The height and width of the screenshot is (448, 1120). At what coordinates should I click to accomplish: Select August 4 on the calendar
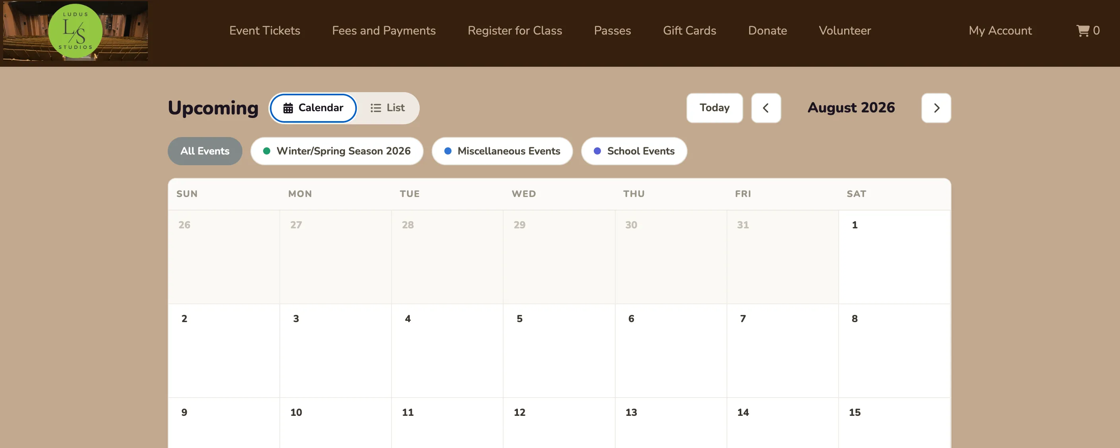448,351
